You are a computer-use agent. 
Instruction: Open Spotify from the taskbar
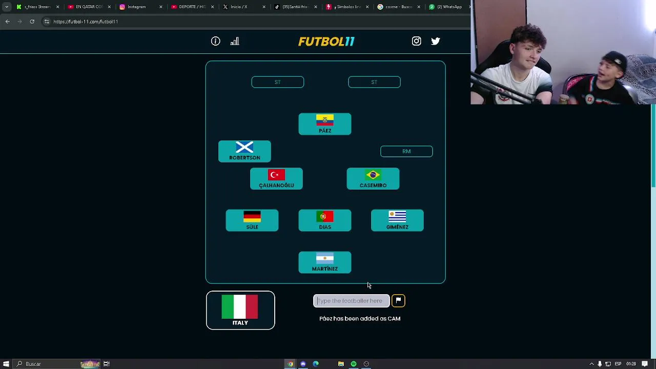[x=354, y=364]
